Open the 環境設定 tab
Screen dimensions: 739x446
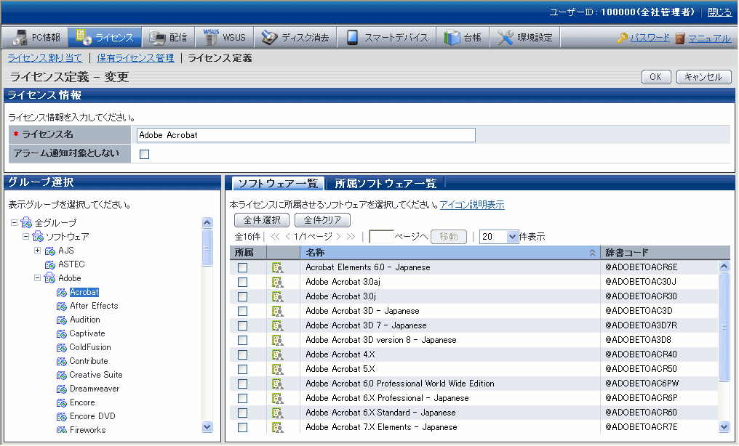525,37
